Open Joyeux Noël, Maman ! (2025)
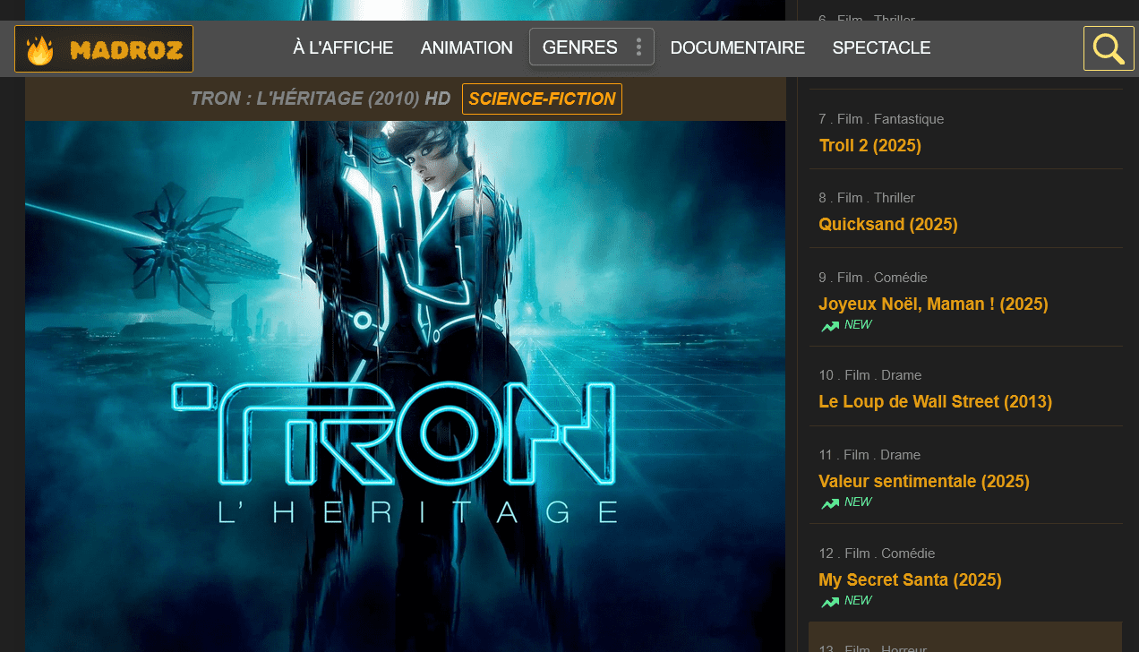Image resolution: width=1139 pixels, height=652 pixels. coord(933,305)
